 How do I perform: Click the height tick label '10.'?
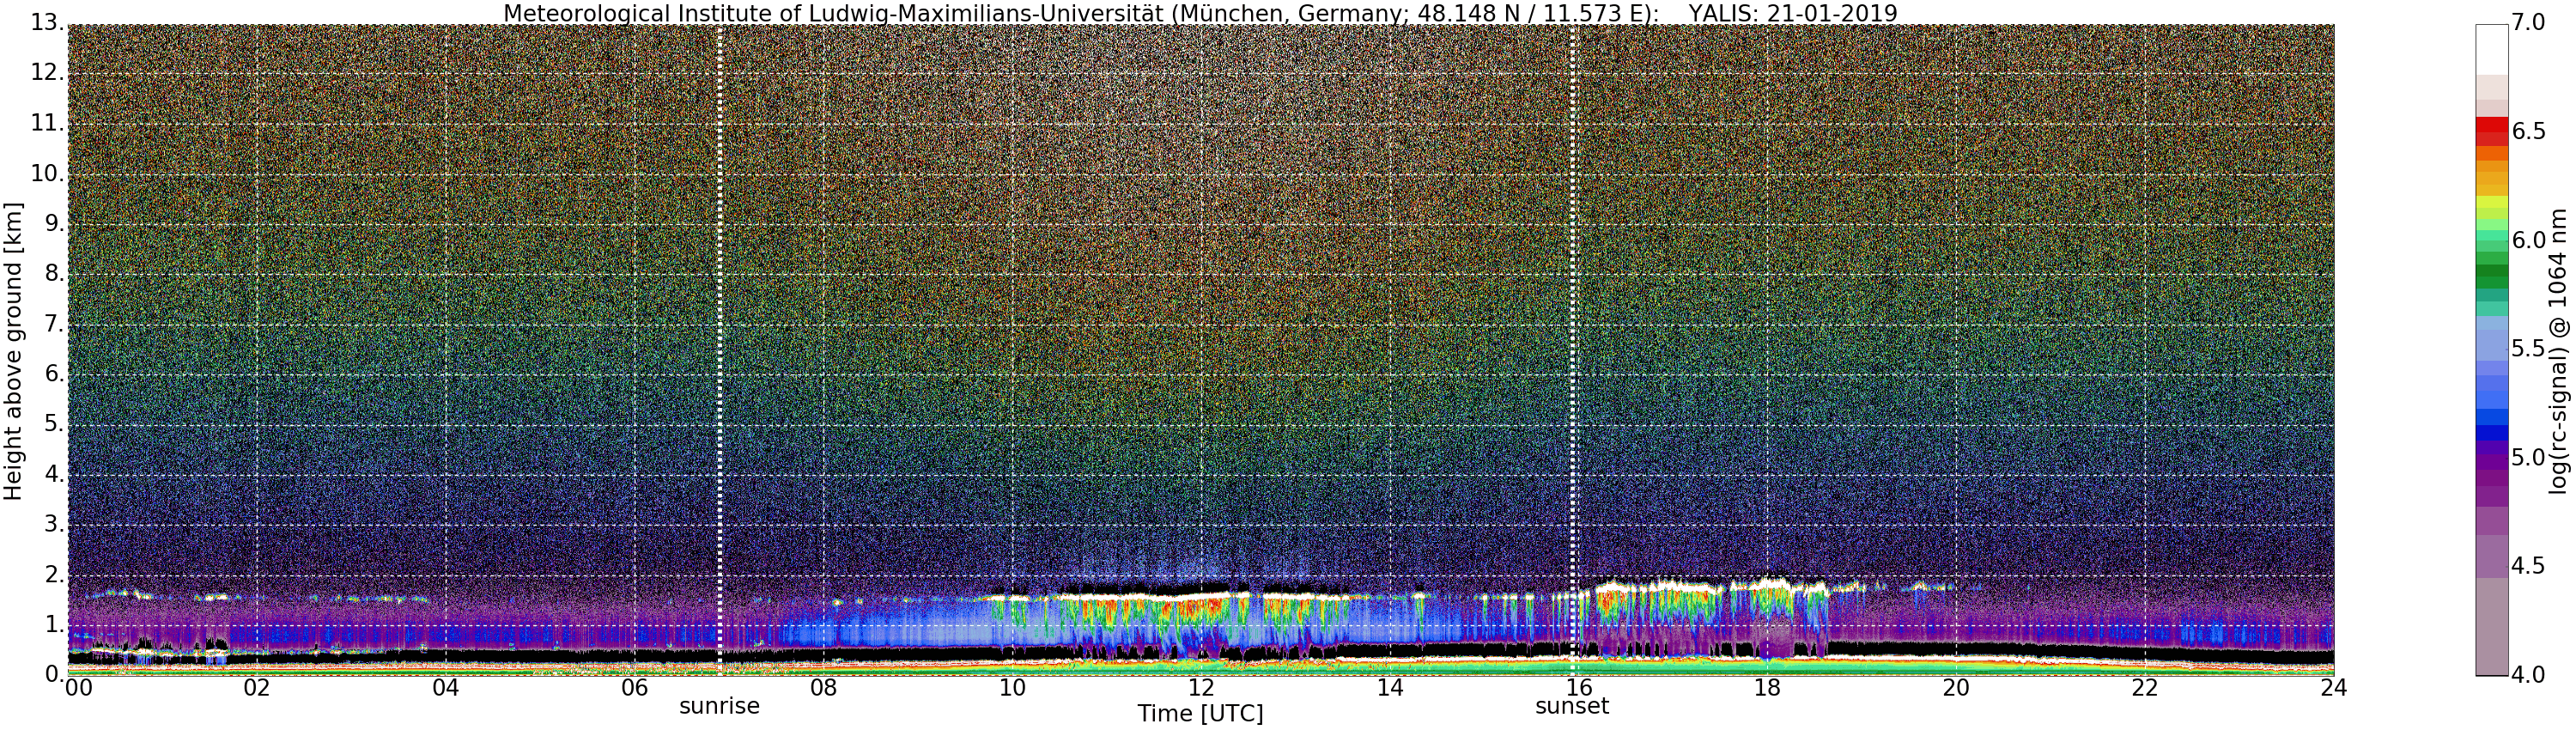click(46, 173)
